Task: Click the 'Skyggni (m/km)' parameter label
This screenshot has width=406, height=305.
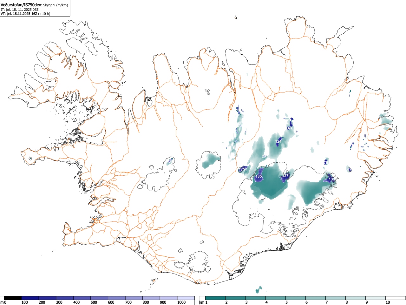Action: 56,5
